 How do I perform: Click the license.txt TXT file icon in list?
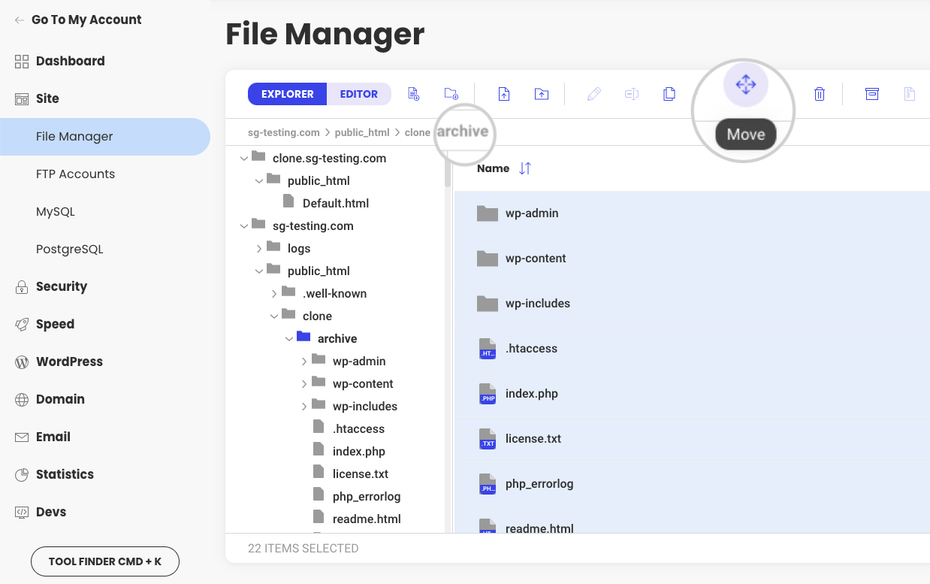click(x=488, y=439)
